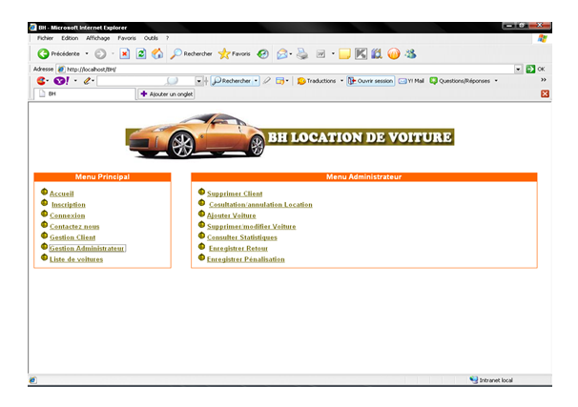The height and width of the screenshot is (407, 578).
Task: Expand the Mail icon dropdown arrow
Action: tap(291, 54)
